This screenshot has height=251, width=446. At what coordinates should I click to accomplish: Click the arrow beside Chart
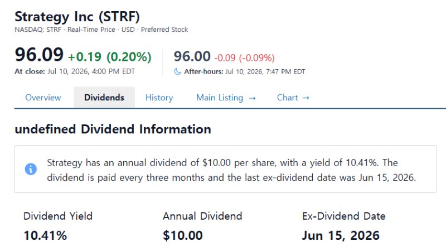[x=306, y=98]
